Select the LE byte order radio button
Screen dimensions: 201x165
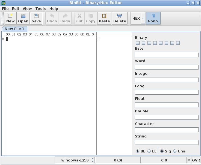tap(149, 151)
